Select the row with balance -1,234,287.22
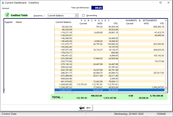Image resolution: width=173 pixels, height=117 pixels. [x=109, y=87]
